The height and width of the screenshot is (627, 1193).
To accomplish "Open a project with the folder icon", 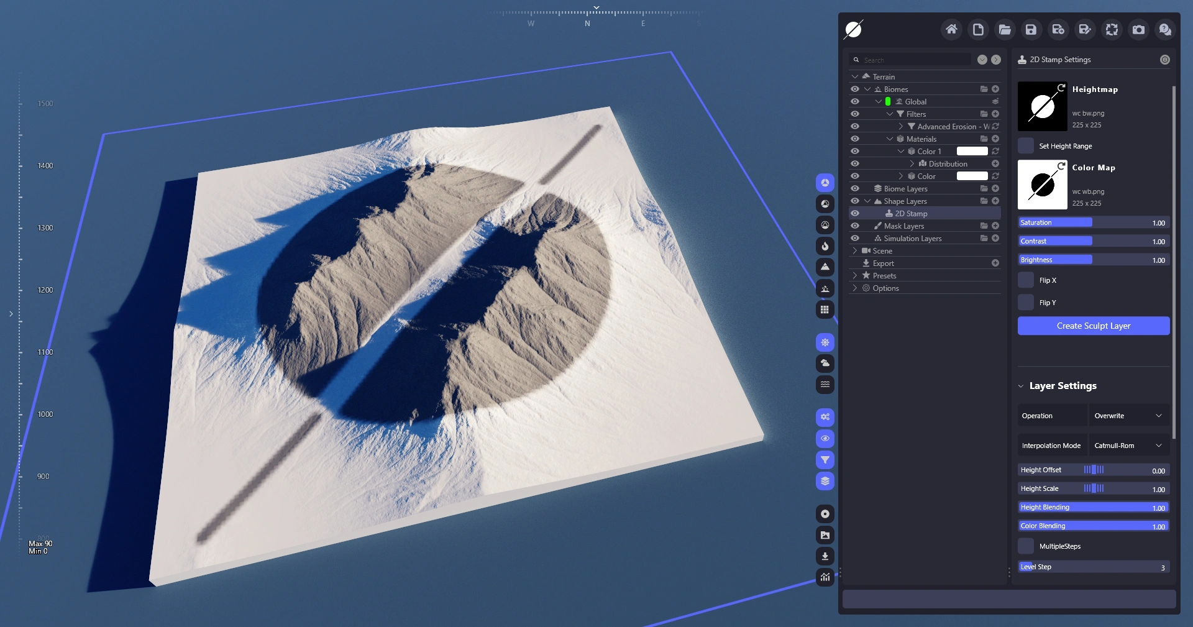I will [x=1005, y=29].
